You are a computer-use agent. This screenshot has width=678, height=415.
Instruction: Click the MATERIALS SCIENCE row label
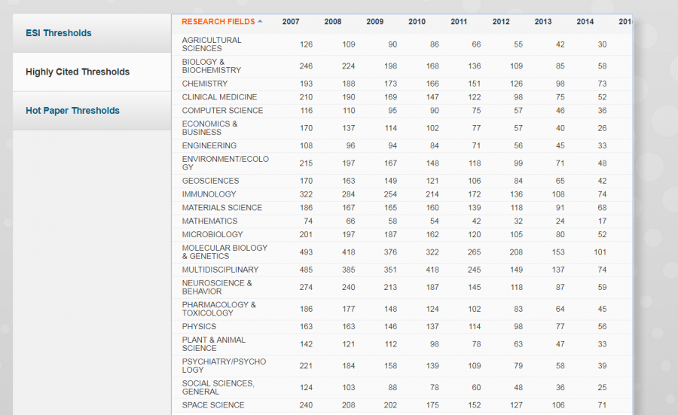coord(221,208)
